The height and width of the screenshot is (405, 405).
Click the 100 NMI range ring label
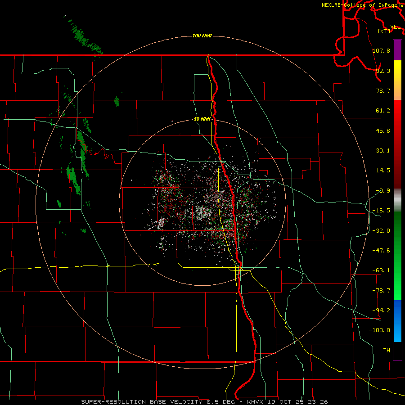tap(202, 36)
